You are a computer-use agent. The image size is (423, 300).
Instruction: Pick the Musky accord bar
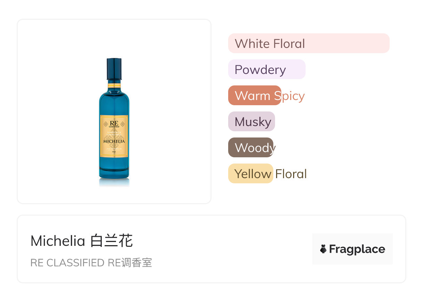[x=251, y=122]
